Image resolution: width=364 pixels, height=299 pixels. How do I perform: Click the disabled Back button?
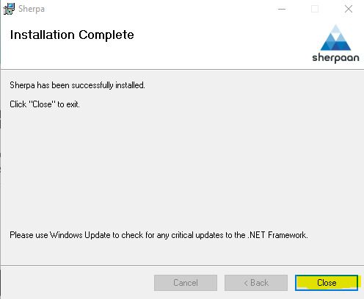coord(256,283)
